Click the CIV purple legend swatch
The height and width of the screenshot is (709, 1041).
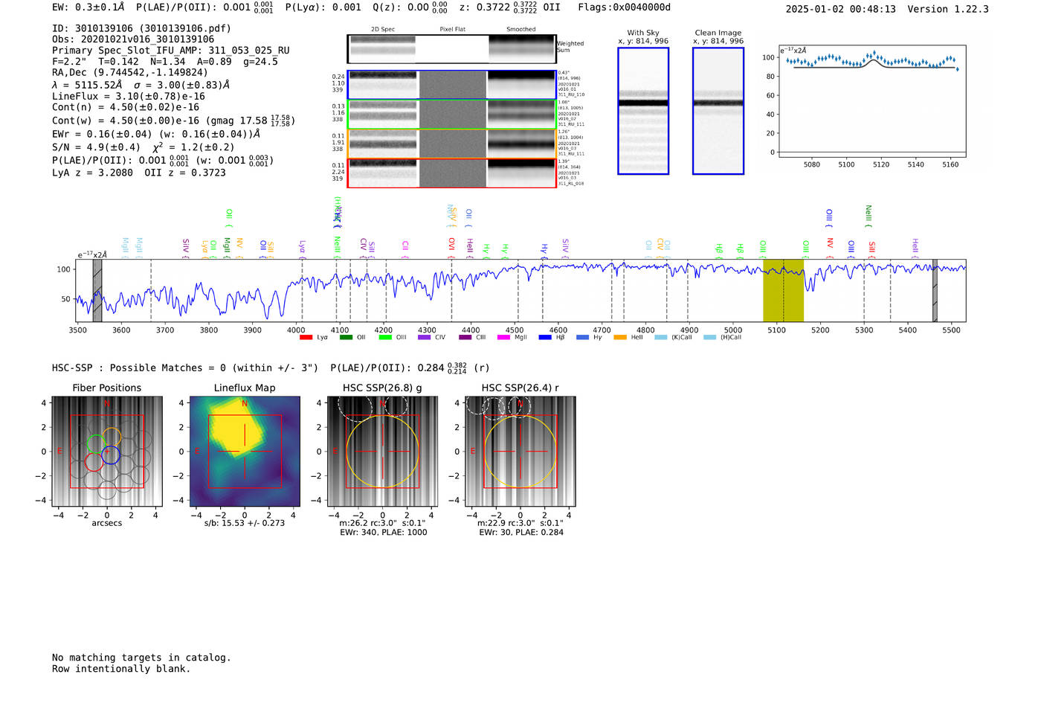[425, 338]
